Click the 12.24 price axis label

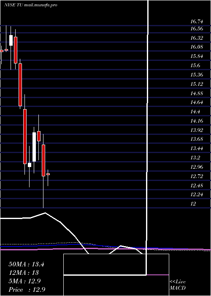tap(197, 194)
